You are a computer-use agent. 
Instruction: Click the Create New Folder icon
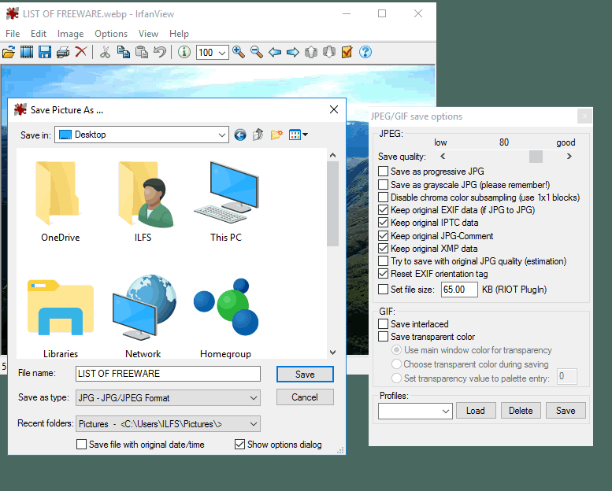click(276, 135)
